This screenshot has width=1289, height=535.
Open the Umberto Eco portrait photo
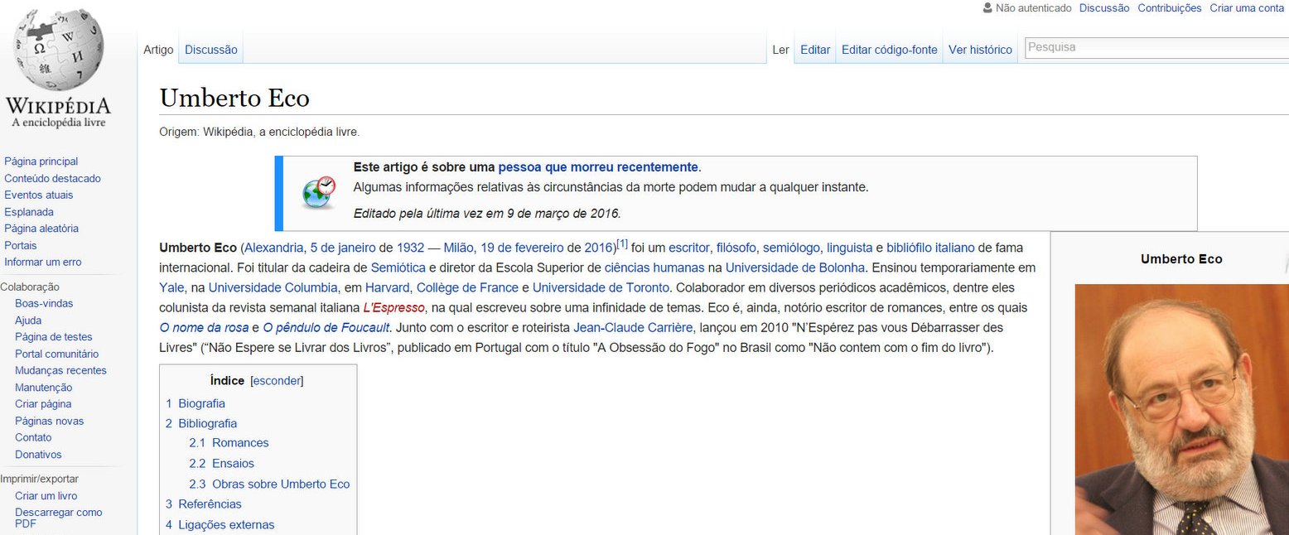coord(1181,409)
